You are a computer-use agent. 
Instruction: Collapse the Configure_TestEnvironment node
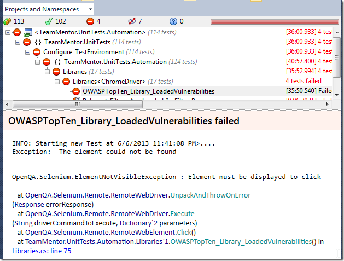[x=28, y=52]
